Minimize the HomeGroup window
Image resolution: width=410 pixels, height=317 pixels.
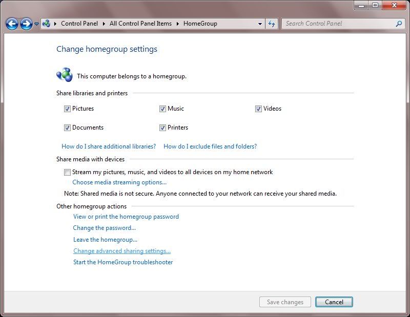point(362,5)
